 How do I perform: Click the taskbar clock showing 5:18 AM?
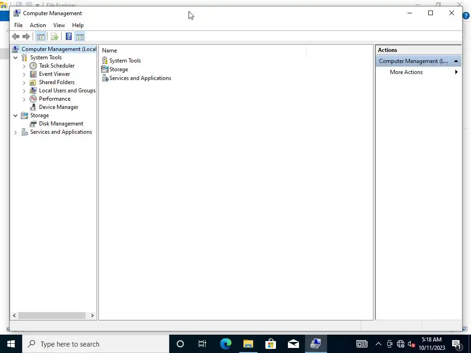(431, 344)
